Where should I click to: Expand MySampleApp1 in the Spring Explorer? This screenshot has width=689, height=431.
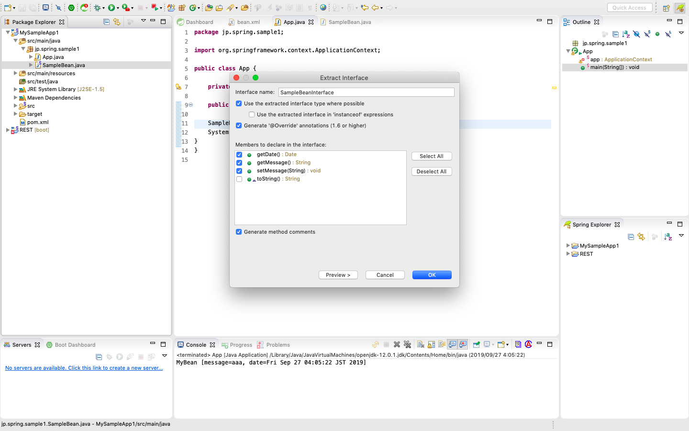[x=568, y=246]
